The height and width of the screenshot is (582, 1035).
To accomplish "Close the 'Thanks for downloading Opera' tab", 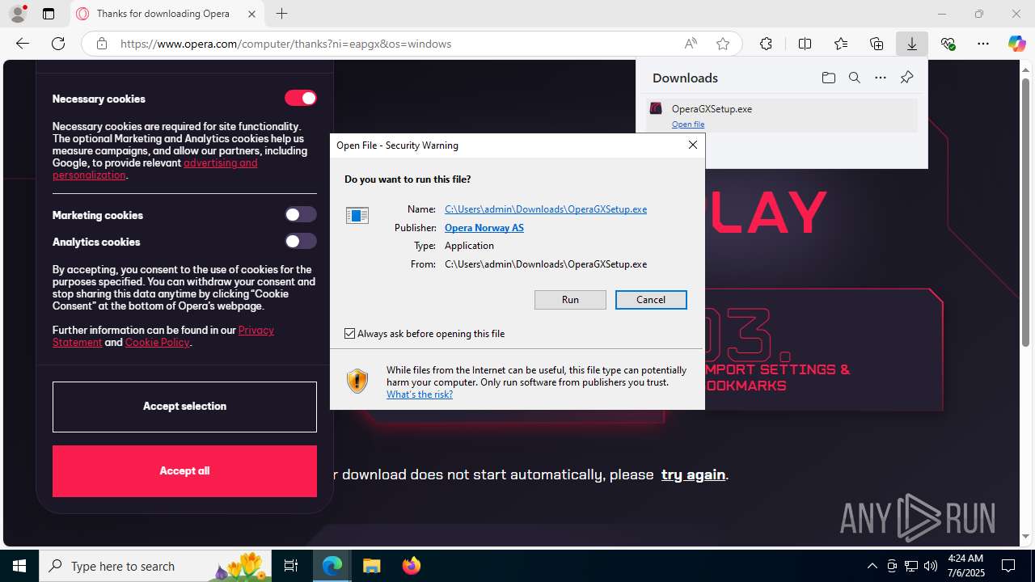I will tap(251, 14).
